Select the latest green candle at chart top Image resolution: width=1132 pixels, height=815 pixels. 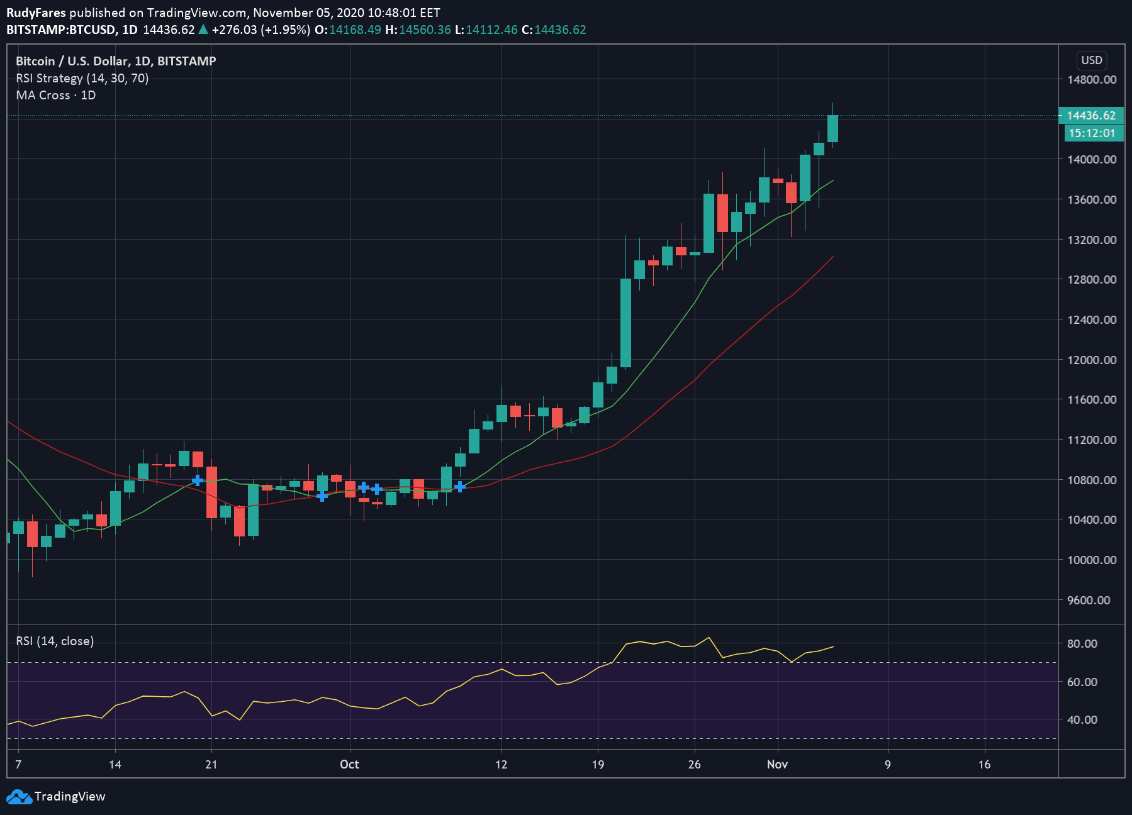(x=832, y=128)
